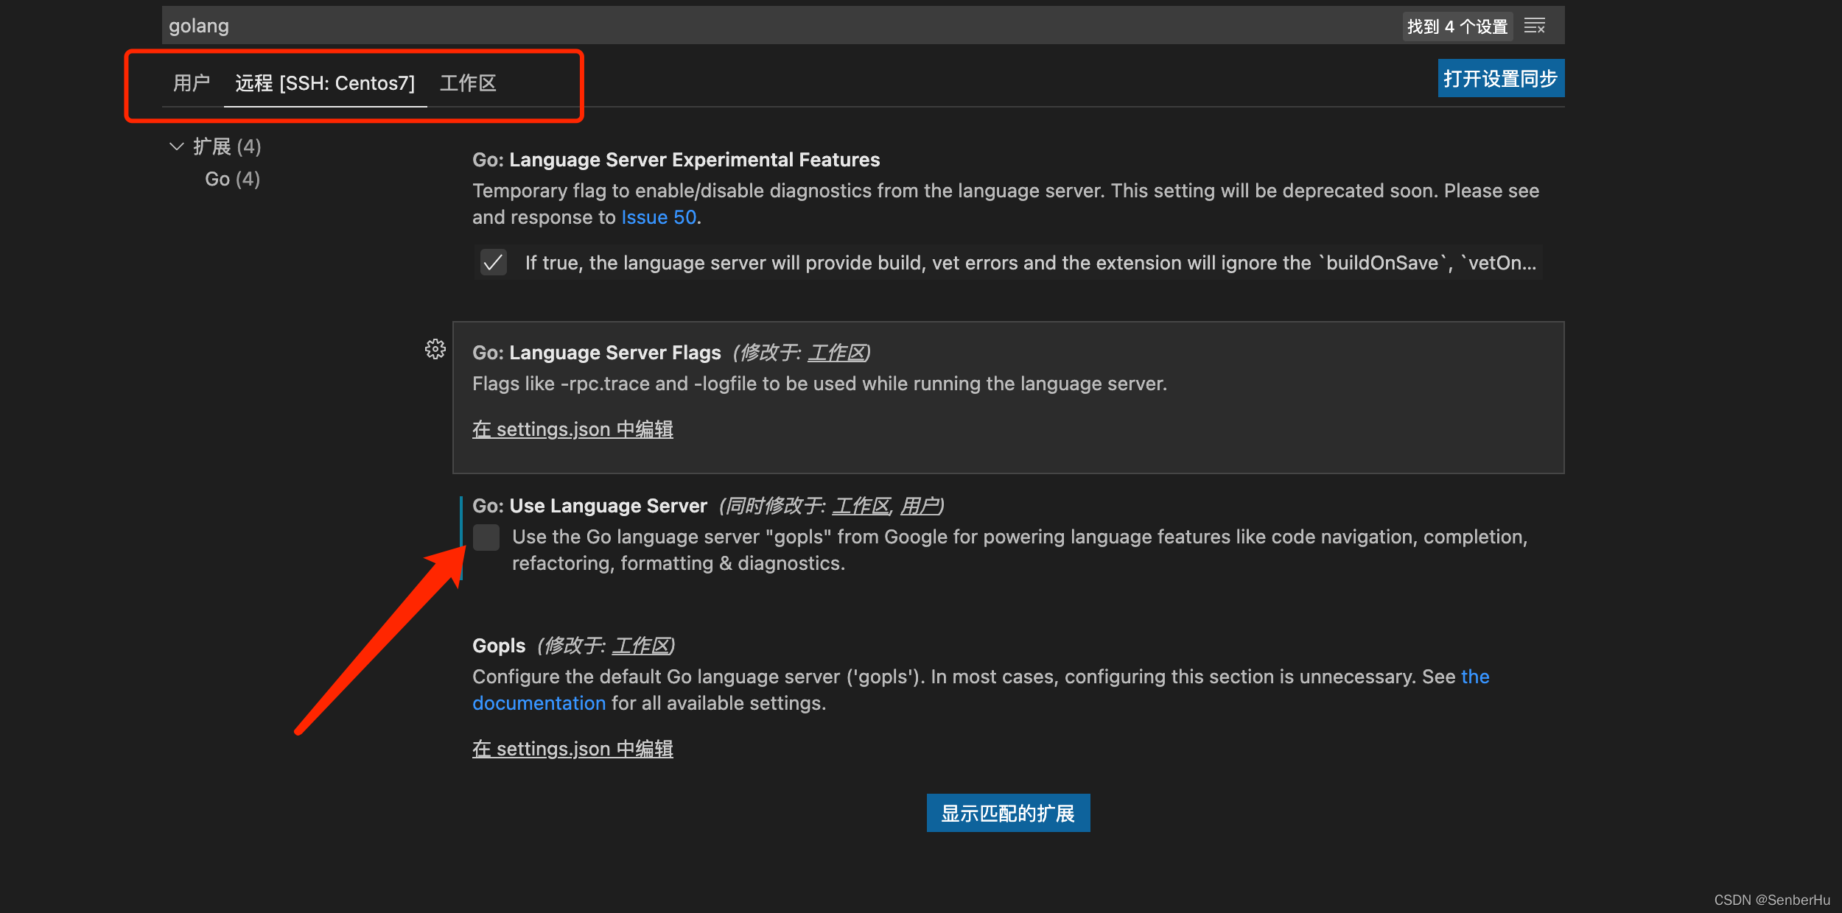Uncheck the language server diagnostics checkbox
Screen dimensions: 1842x913
click(x=493, y=262)
